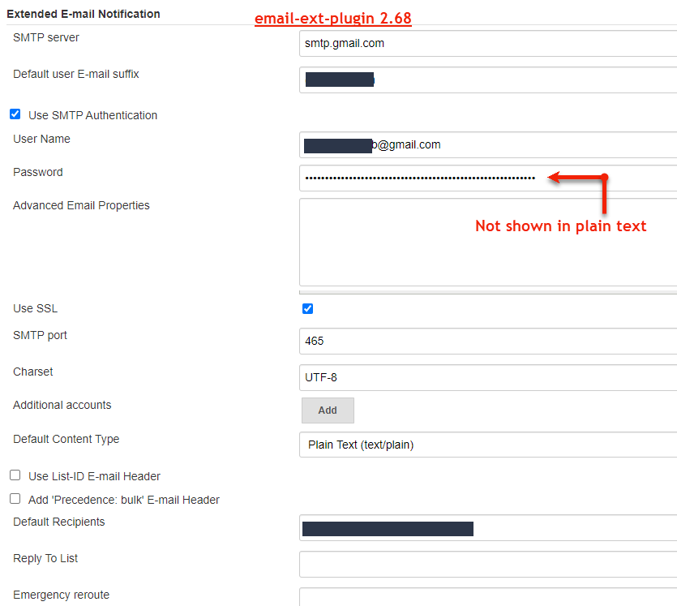677x606 pixels.
Task: Focus the Charset field containing UTF-8
Action: point(486,377)
